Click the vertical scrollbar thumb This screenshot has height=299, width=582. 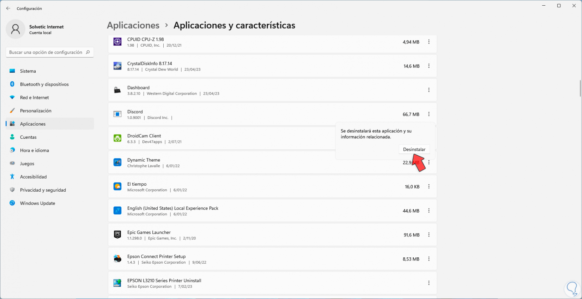[580, 88]
